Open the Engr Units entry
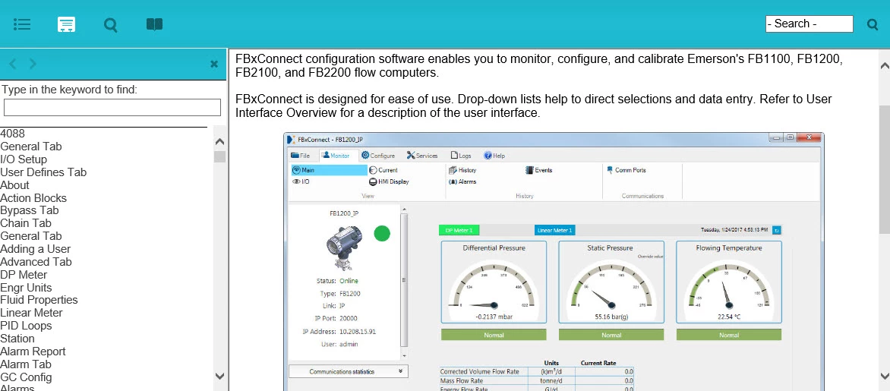Image resolution: width=890 pixels, height=391 pixels. tap(26, 287)
